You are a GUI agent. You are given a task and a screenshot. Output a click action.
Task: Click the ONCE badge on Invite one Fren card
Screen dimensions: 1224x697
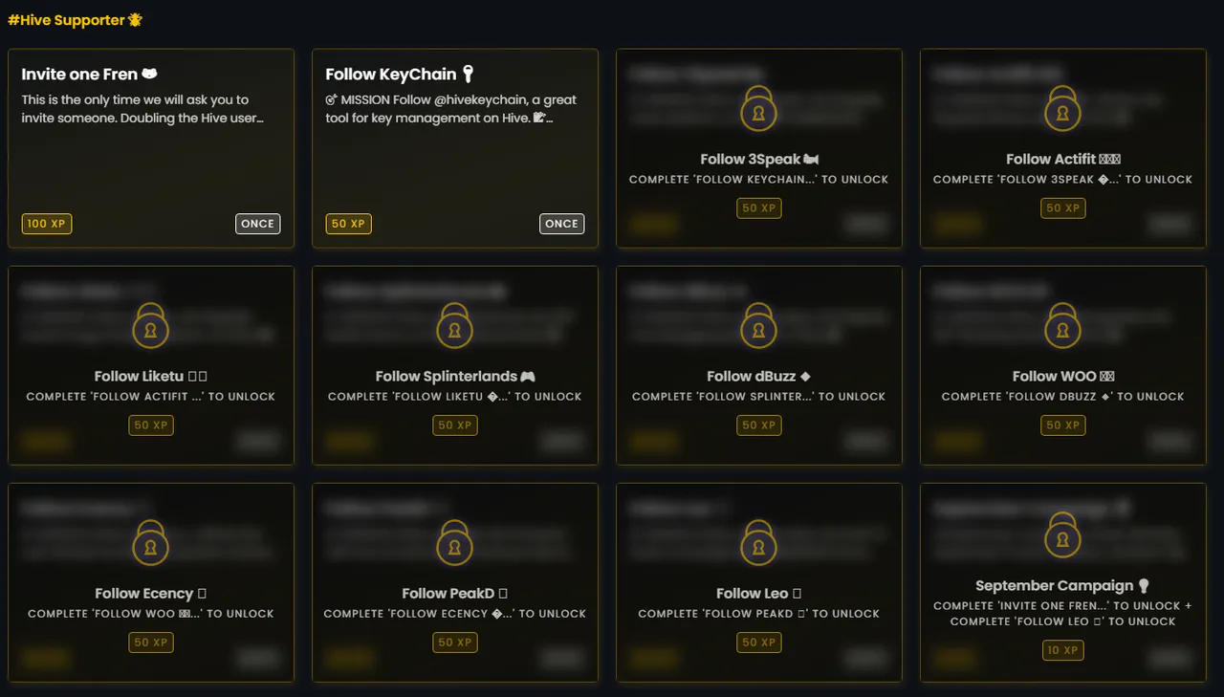257,224
